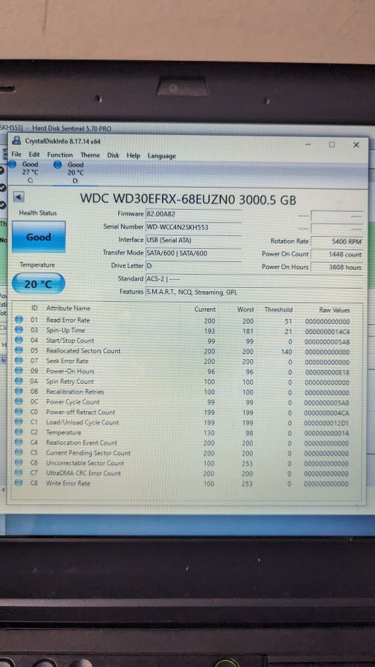Click the Good health status button
The image size is (375, 667).
pyautogui.click(x=38, y=237)
